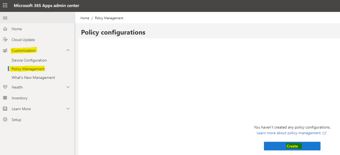Image resolution: width=340 pixels, height=155 pixels.
Task: Click the Customization icon in sidebar
Action: coord(5,51)
